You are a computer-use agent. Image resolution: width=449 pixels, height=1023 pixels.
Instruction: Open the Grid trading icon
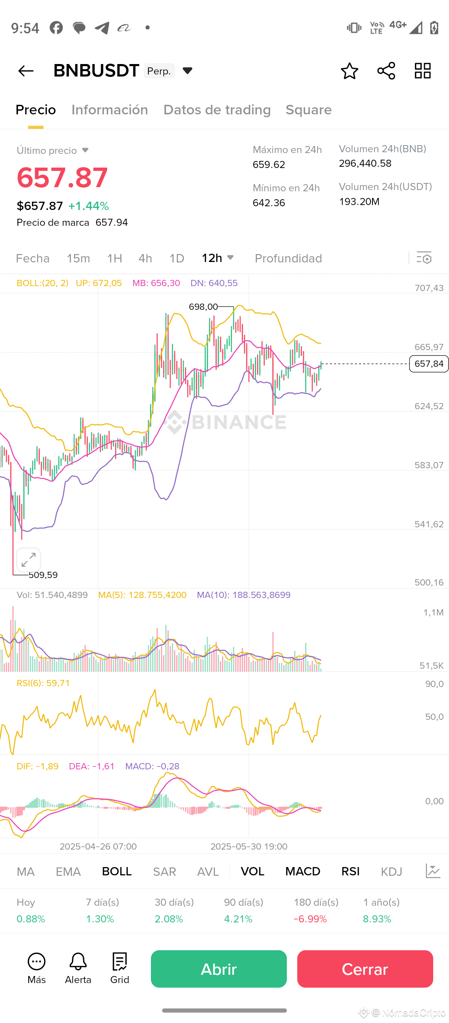pos(120,969)
